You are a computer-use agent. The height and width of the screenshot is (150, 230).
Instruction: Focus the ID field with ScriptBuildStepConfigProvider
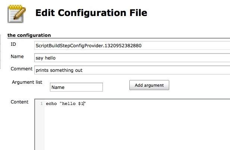(132, 45)
